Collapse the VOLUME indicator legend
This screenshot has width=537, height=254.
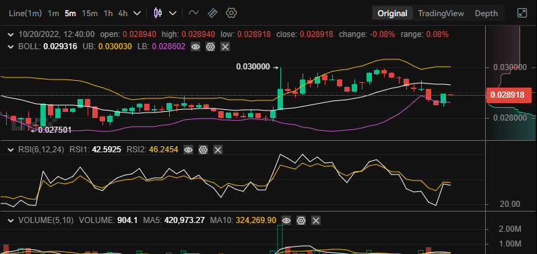11,220
